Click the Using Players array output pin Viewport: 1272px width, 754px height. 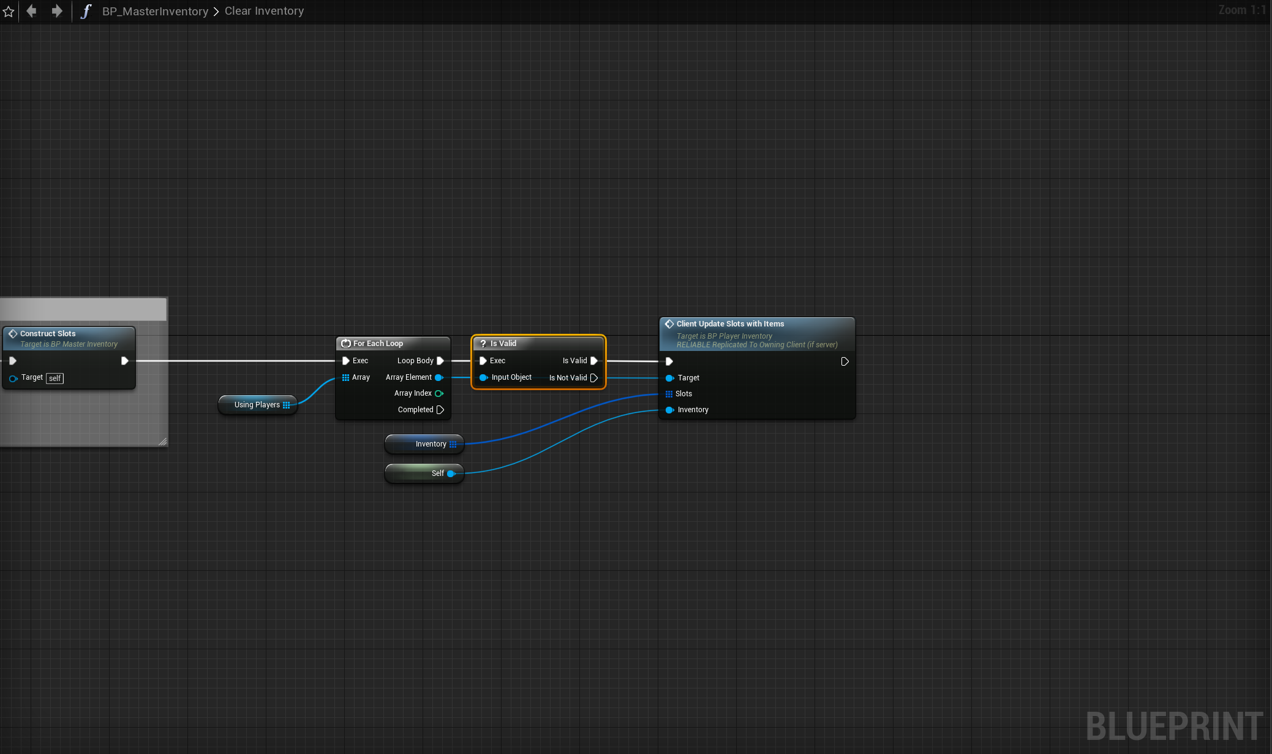point(286,405)
